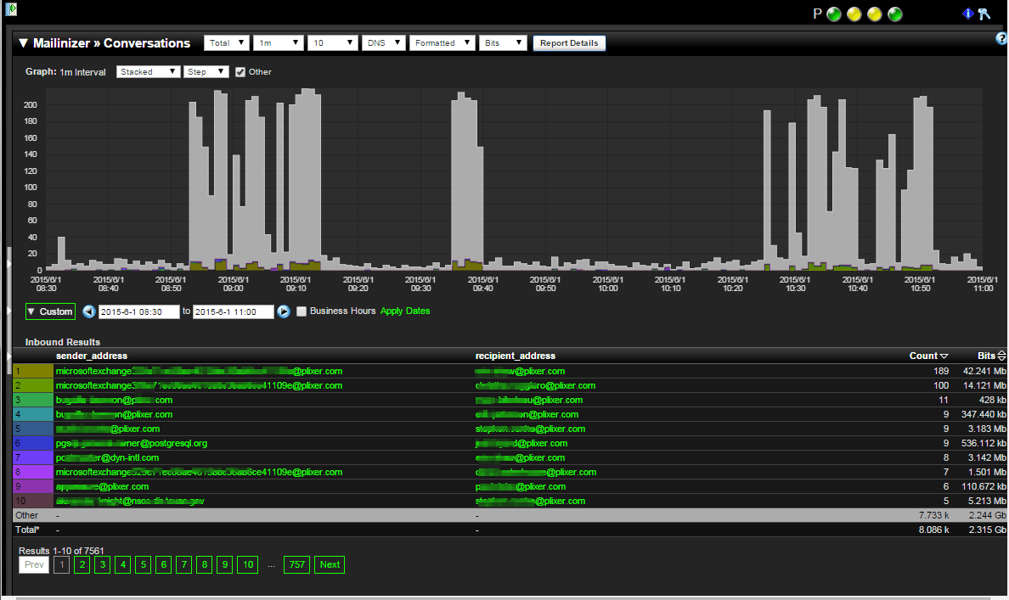Click the graph spike near 09:40
The width and height of the screenshot is (1009, 600).
466,180
